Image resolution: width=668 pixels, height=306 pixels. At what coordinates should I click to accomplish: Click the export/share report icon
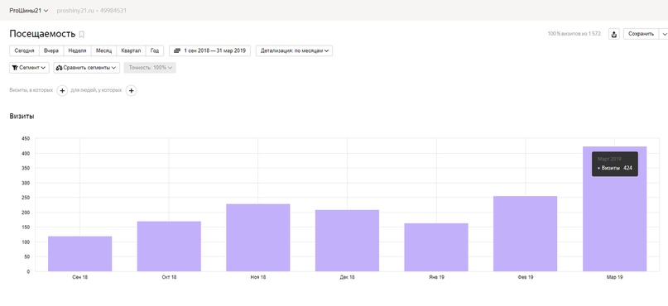tap(614, 34)
